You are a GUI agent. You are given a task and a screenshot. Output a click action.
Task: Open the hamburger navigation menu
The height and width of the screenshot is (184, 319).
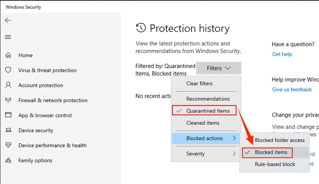(8, 37)
